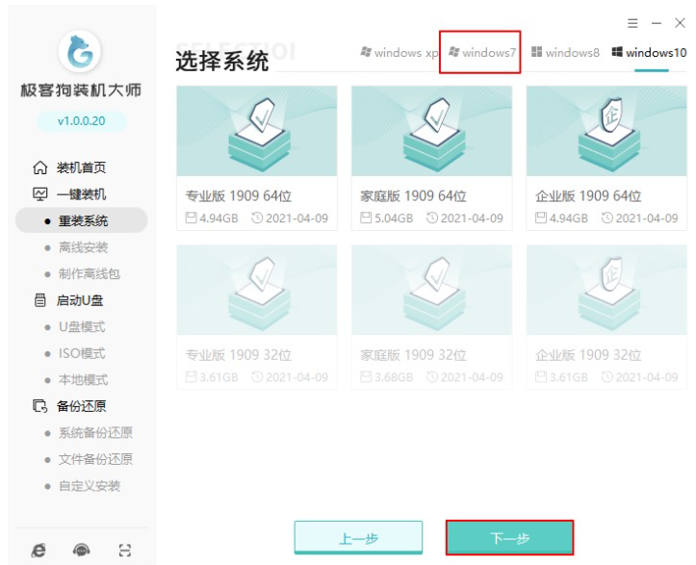Close the installer window

tap(680, 23)
